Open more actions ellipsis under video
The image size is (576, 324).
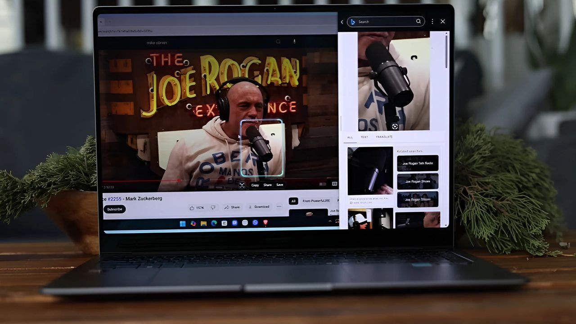tap(279, 207)
